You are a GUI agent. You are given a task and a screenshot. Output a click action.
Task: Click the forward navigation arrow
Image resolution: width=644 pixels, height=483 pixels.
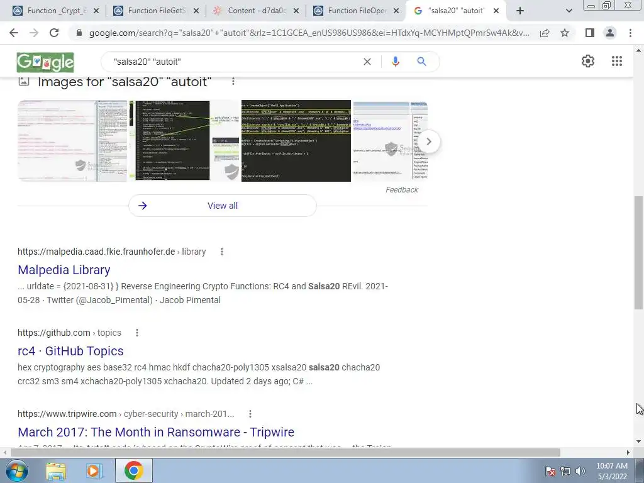pos(34,33)
